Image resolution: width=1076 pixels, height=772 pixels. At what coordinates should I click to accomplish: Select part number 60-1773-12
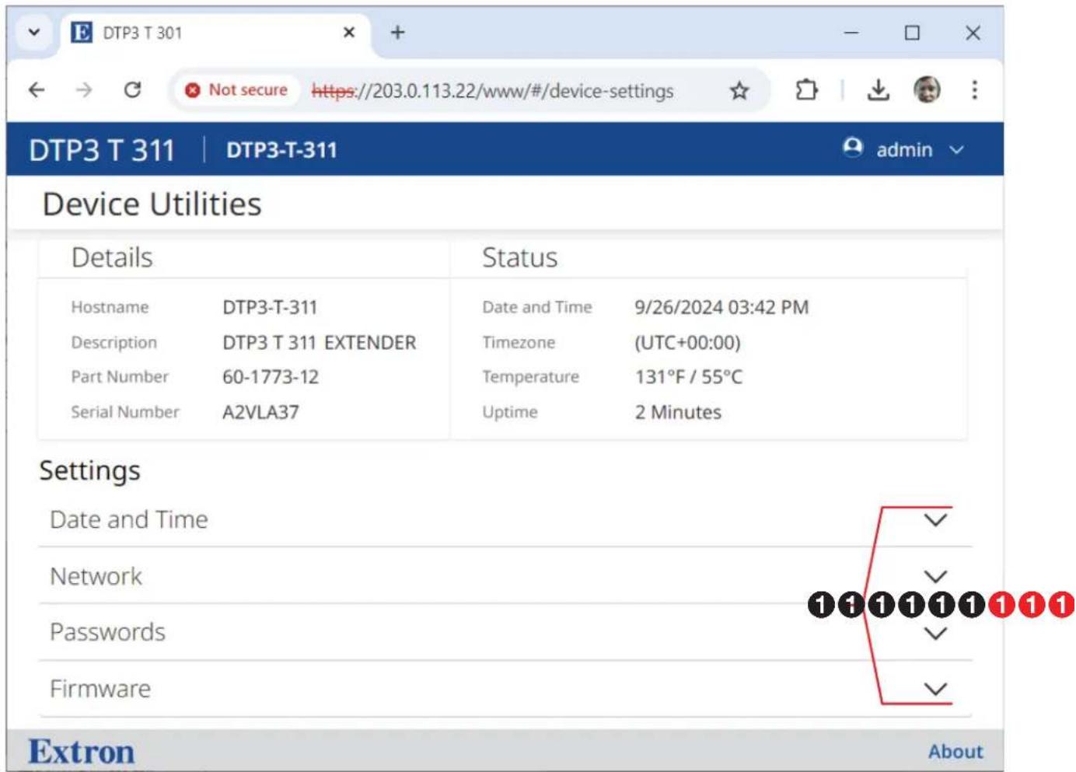[x=271, y=377]
